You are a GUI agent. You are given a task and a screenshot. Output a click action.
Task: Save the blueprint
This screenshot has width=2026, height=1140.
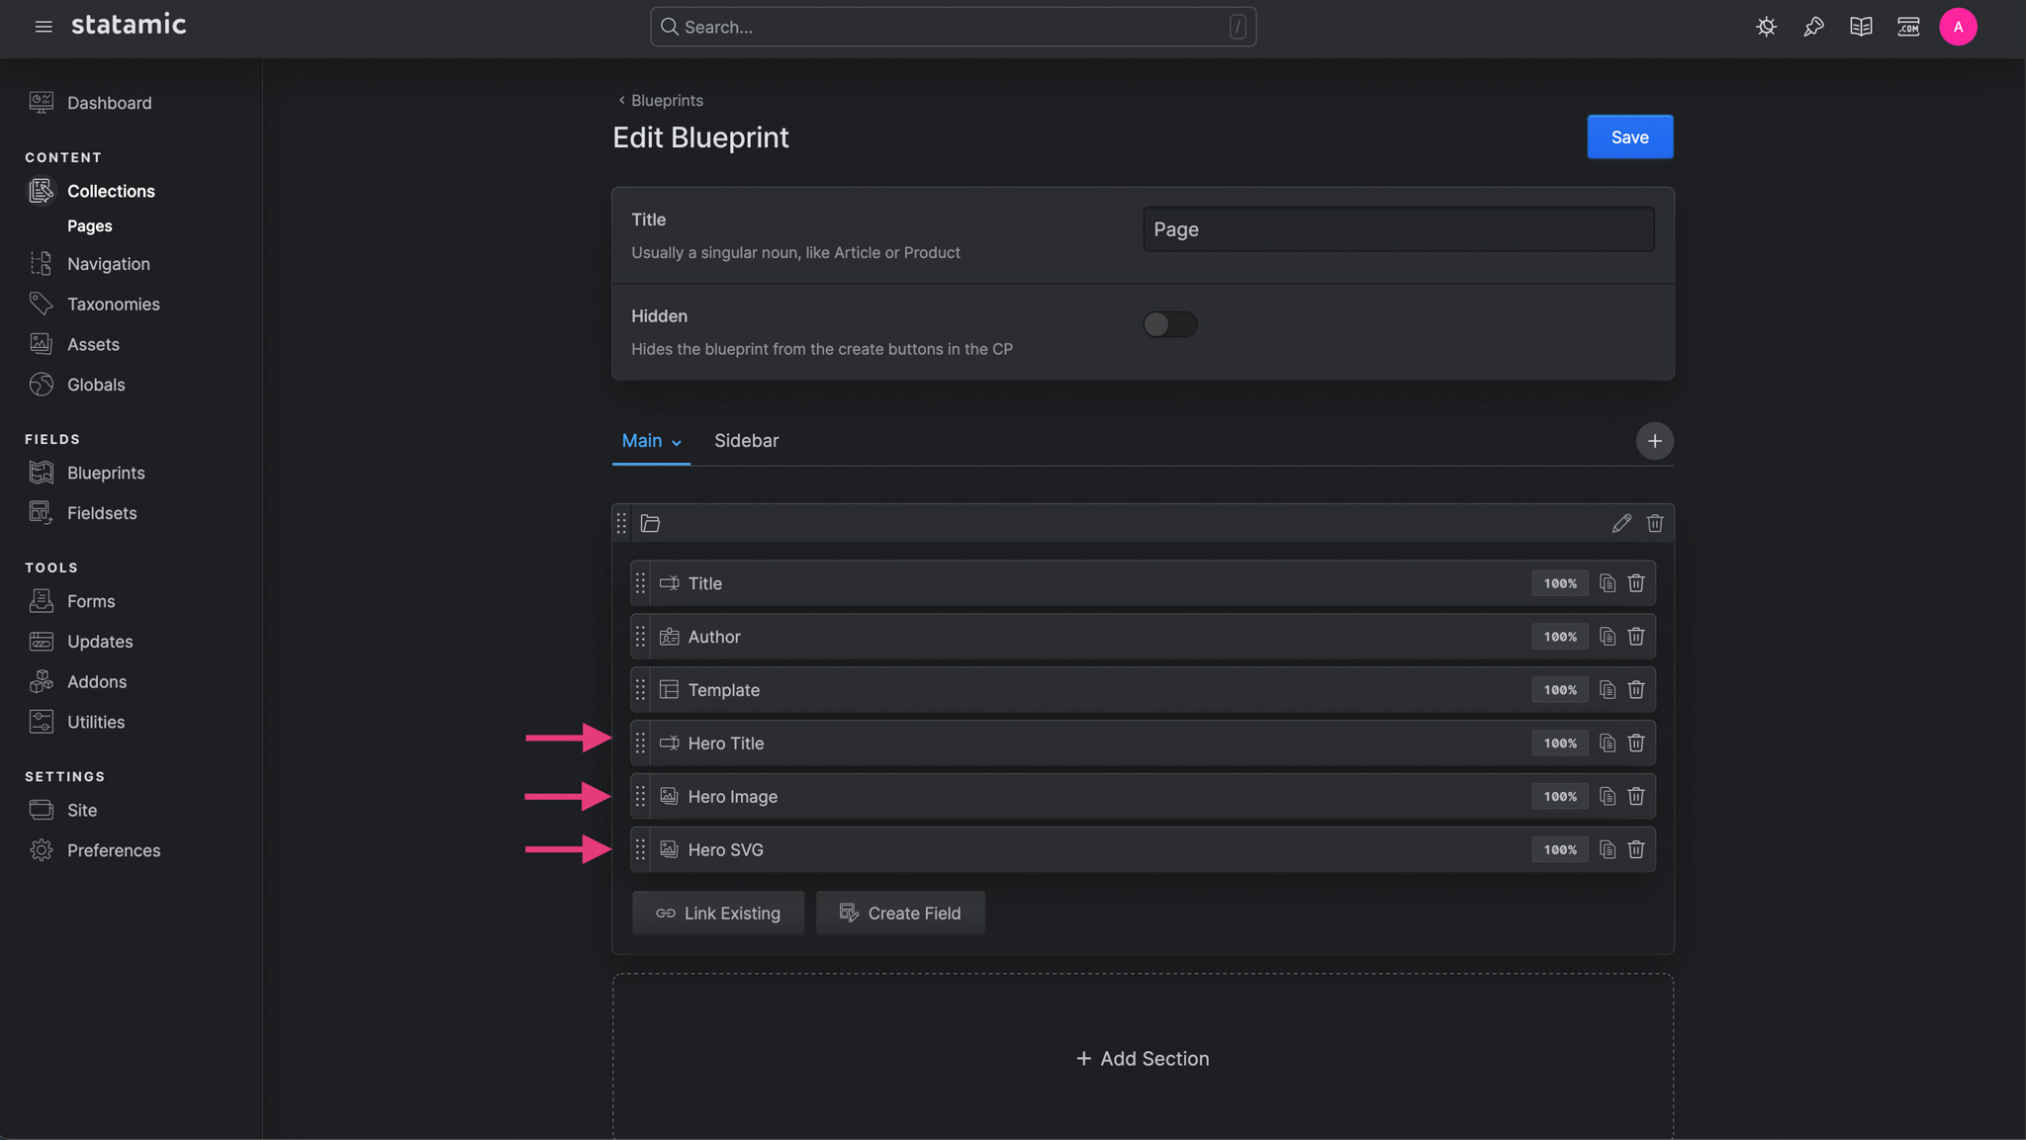(x=1629, y=137)
